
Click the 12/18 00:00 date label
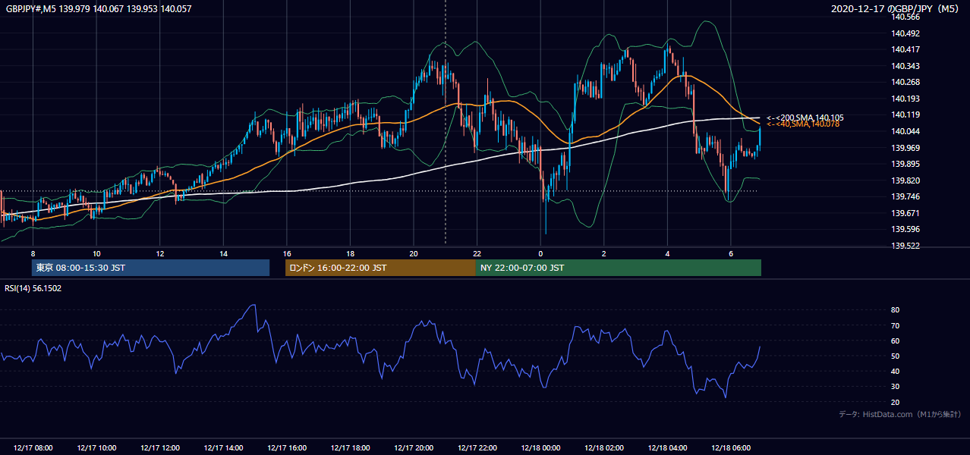(541, 448)
